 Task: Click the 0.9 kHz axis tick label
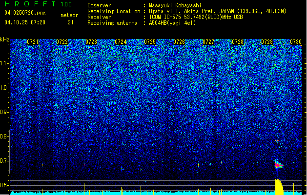(x=4, y=112)
